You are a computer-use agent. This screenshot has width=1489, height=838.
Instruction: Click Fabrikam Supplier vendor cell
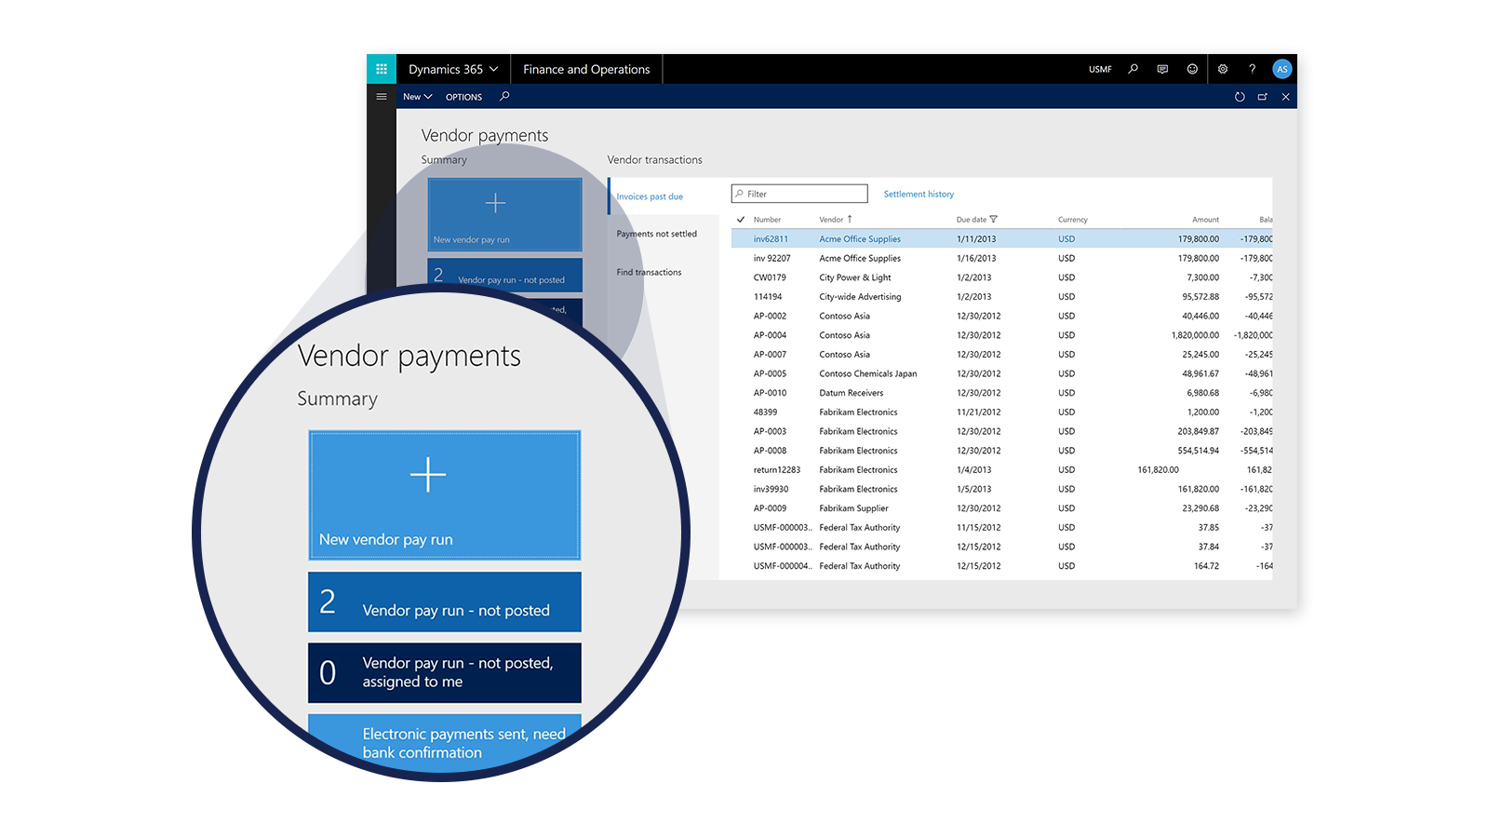pyautogui.click(x=853, y=508)
